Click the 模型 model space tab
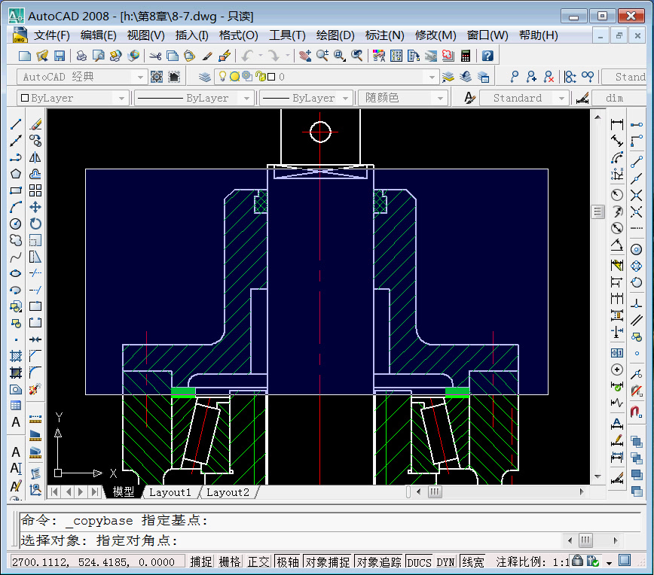 [124, 492]
